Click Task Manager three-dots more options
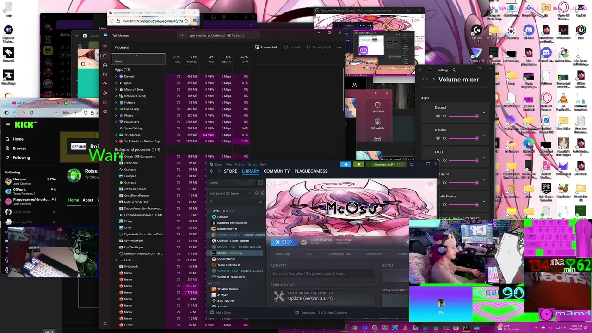This screenshot has width=592, height=333. point(339,47)
